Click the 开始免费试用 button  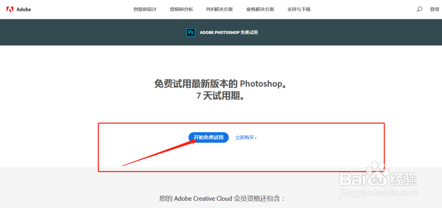[x=209, y=137]
